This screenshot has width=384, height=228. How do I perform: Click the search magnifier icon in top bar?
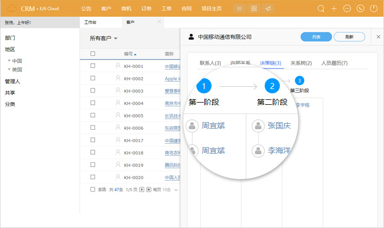321,9
